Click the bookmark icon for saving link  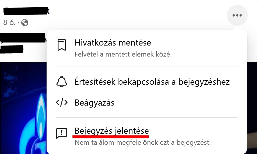pos(62,45)
